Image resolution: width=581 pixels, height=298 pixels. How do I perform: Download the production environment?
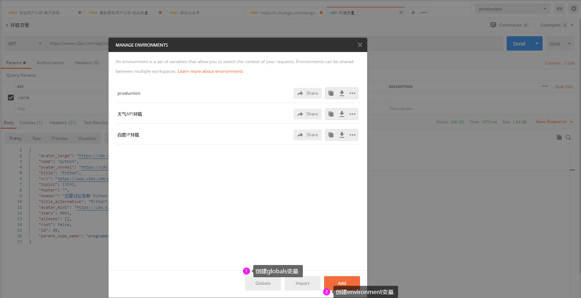[342, 93]
